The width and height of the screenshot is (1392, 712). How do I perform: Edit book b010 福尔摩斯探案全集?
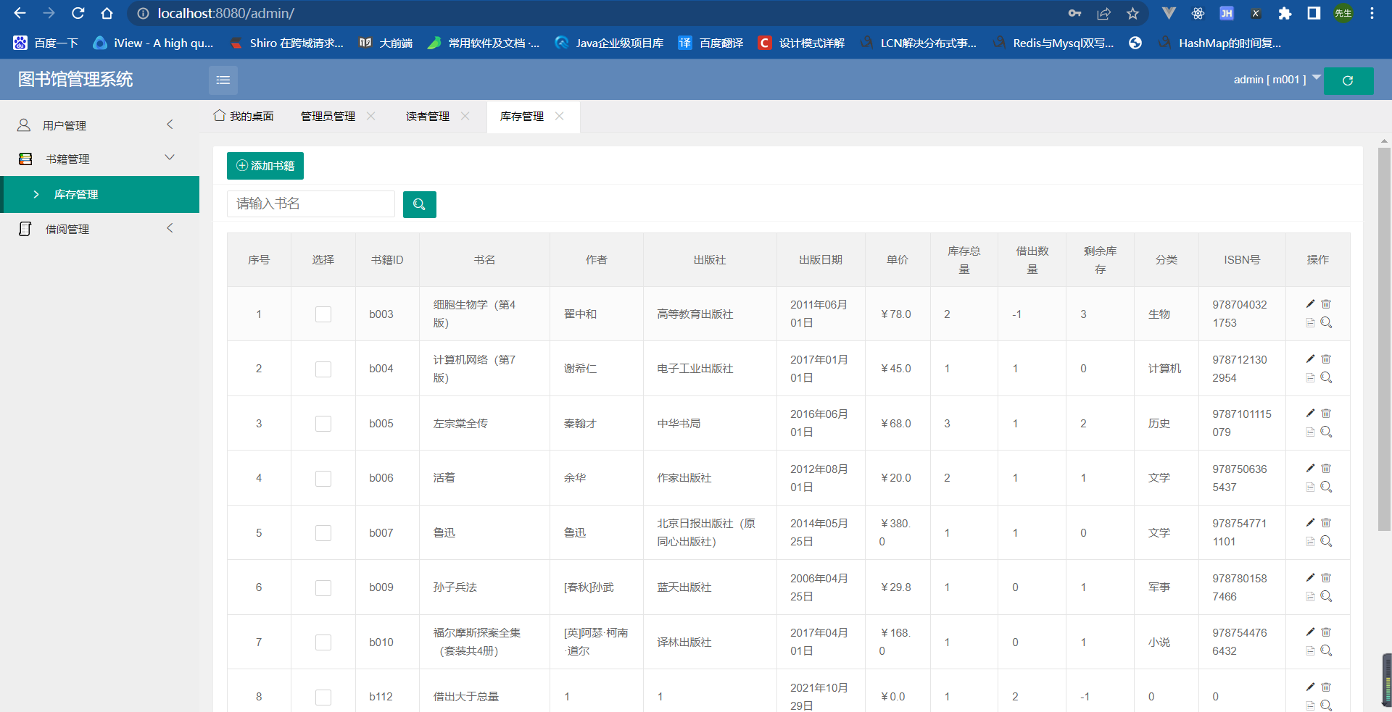[x=1310, y=632]
